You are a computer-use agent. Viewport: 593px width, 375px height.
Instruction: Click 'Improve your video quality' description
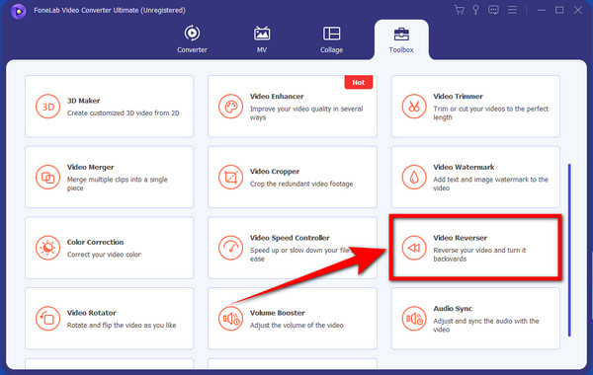click(306, 112)
